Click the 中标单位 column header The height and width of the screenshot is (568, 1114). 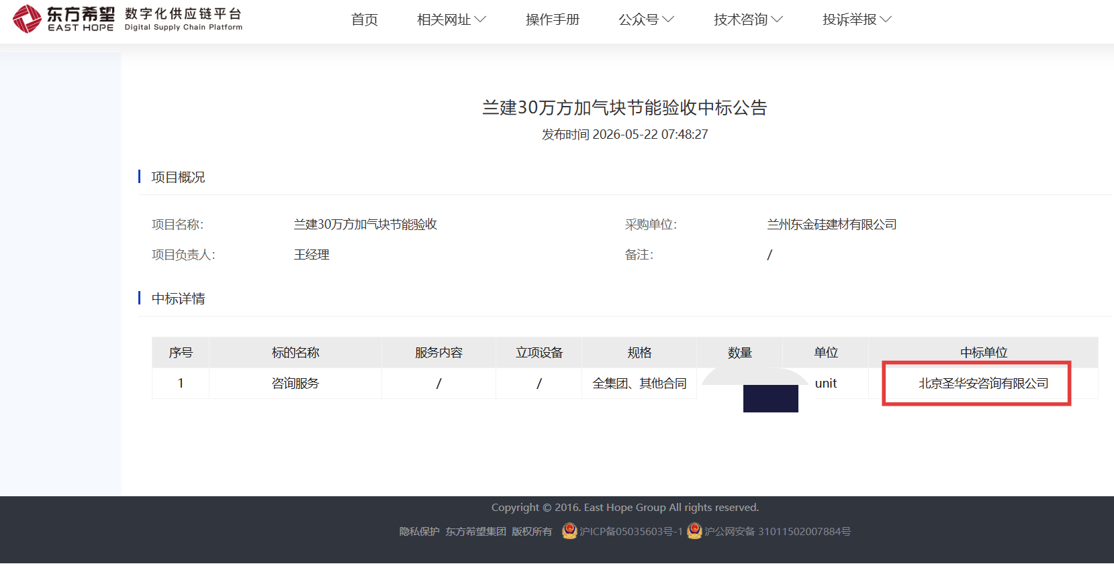[984, 353]
